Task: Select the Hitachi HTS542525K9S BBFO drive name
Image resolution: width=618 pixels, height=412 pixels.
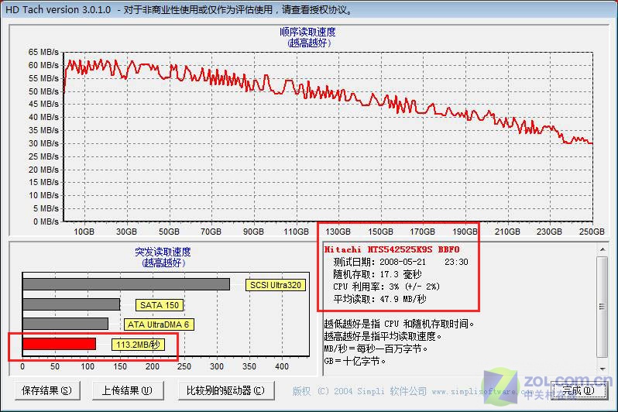Action: (x=392, y=249)
